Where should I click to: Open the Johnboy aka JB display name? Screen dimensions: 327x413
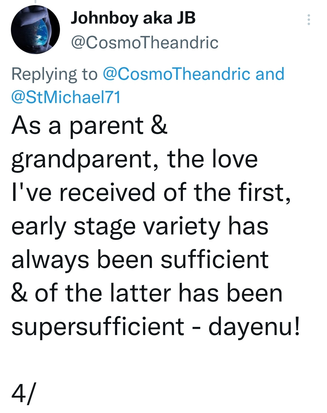click(133, 19)
